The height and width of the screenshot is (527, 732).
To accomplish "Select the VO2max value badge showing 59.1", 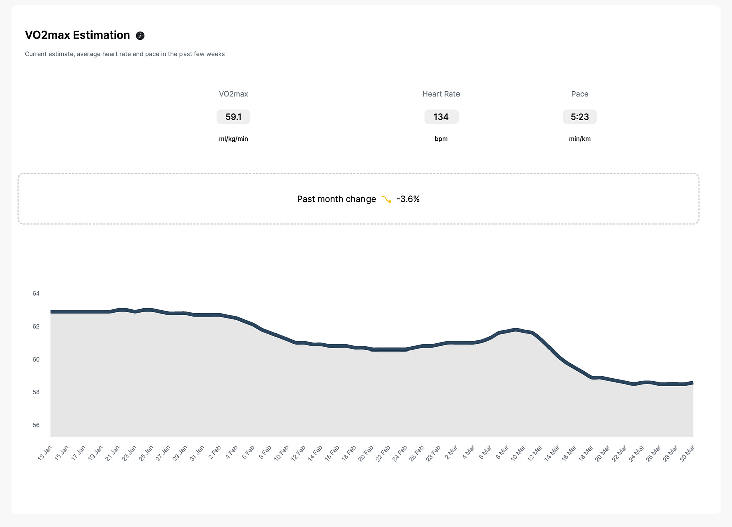I will click(233, 116).
